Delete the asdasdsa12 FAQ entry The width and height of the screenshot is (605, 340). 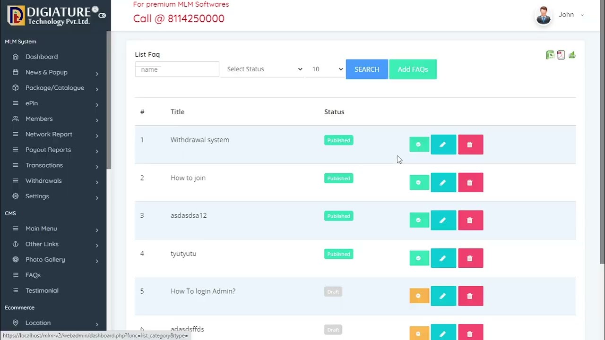click(x=471, y=220)
